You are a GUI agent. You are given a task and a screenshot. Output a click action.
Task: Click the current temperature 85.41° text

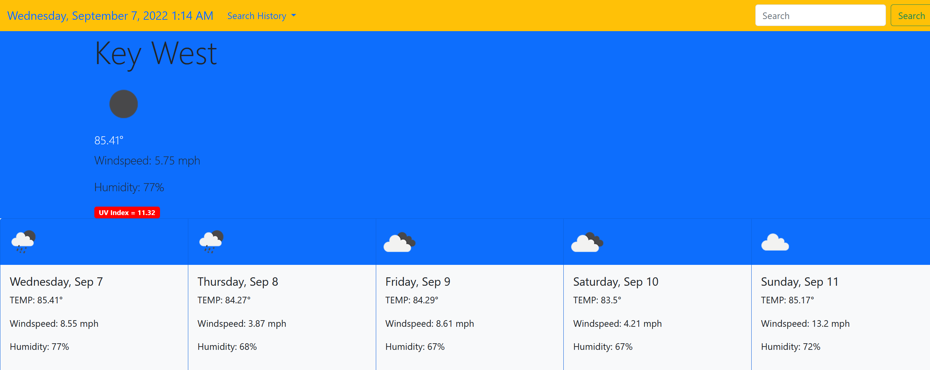click(x=109, y=140)
